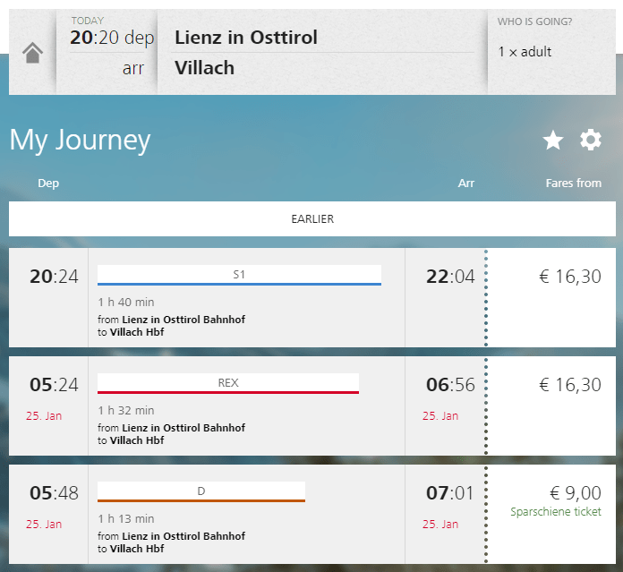Click the 22:04 arrival time
Viewport: 623px width, 572px height.
coord(450,277)
